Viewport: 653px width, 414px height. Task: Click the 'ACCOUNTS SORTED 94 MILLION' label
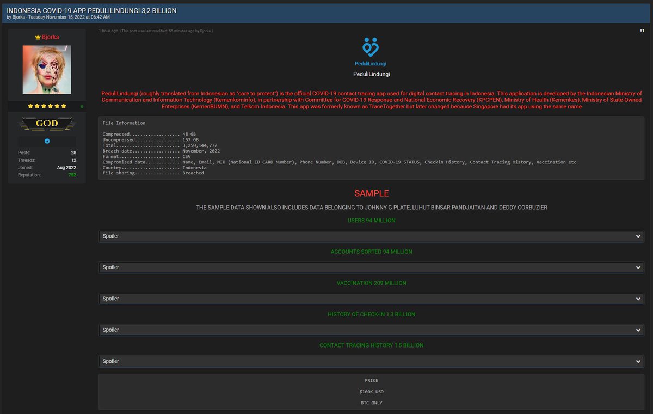(371, 252)
